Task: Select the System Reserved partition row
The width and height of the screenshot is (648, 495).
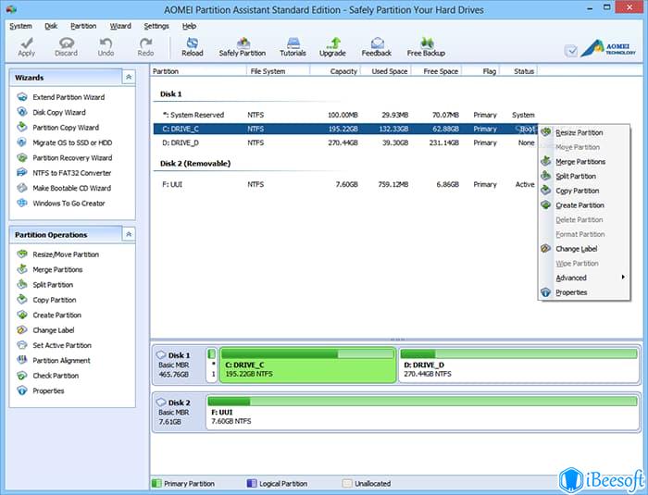Action: [345, 115]
